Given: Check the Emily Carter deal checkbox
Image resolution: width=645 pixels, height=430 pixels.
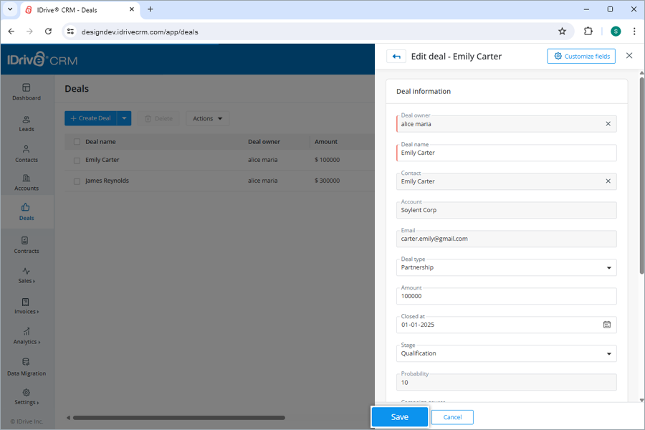Looking at the screenshot, I should pyautogui.click(x=77, y=160).
